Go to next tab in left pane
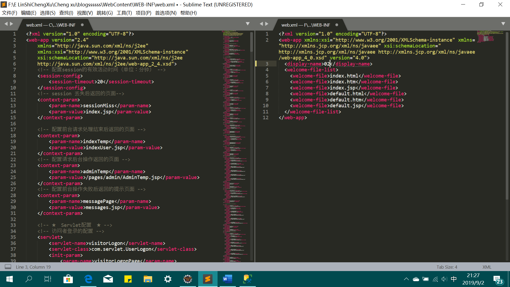The width and height of the screenshot is (510, 287). click(11, 24)
